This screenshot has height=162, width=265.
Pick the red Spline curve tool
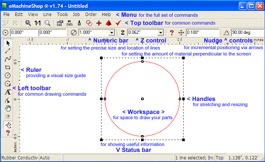point(7,59)
